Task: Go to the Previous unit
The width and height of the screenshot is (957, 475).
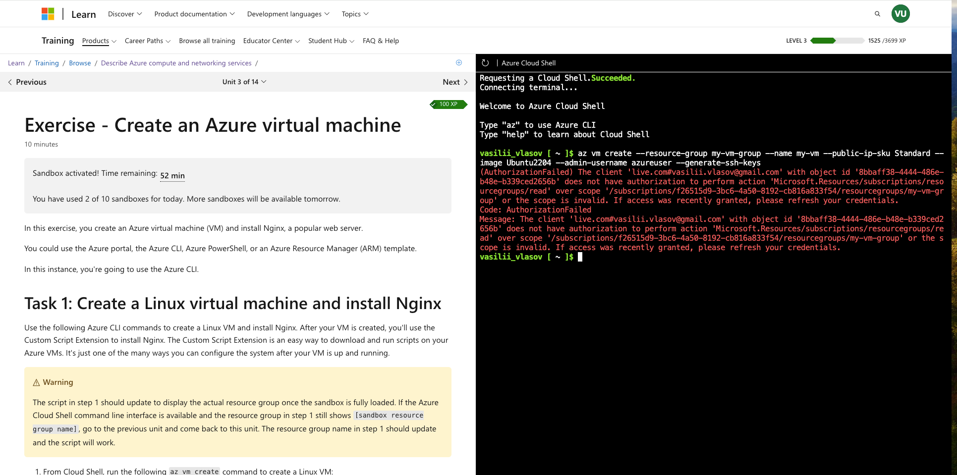Action: pyautogui.click(x=27, y=82)
